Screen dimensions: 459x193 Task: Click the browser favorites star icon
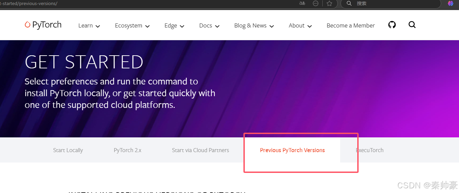click(329, 4)
